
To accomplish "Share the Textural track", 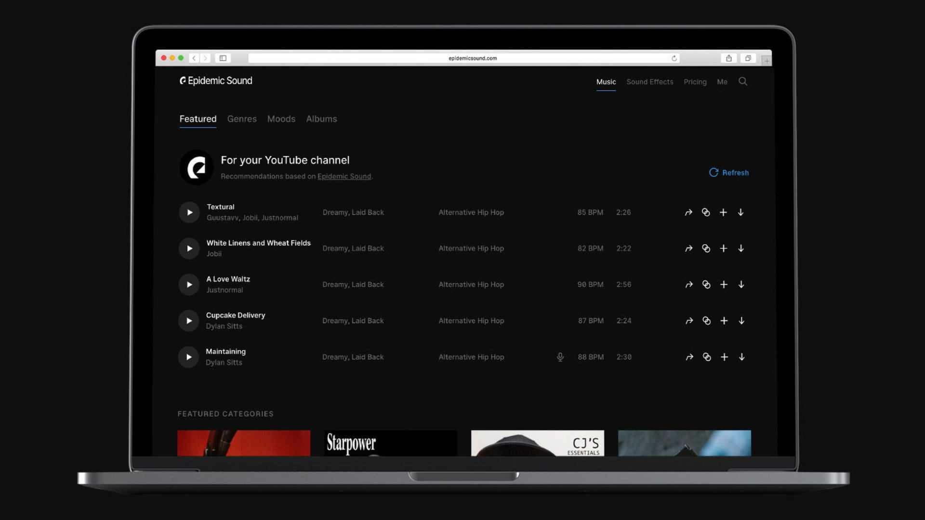I will (x=688, y=212).
